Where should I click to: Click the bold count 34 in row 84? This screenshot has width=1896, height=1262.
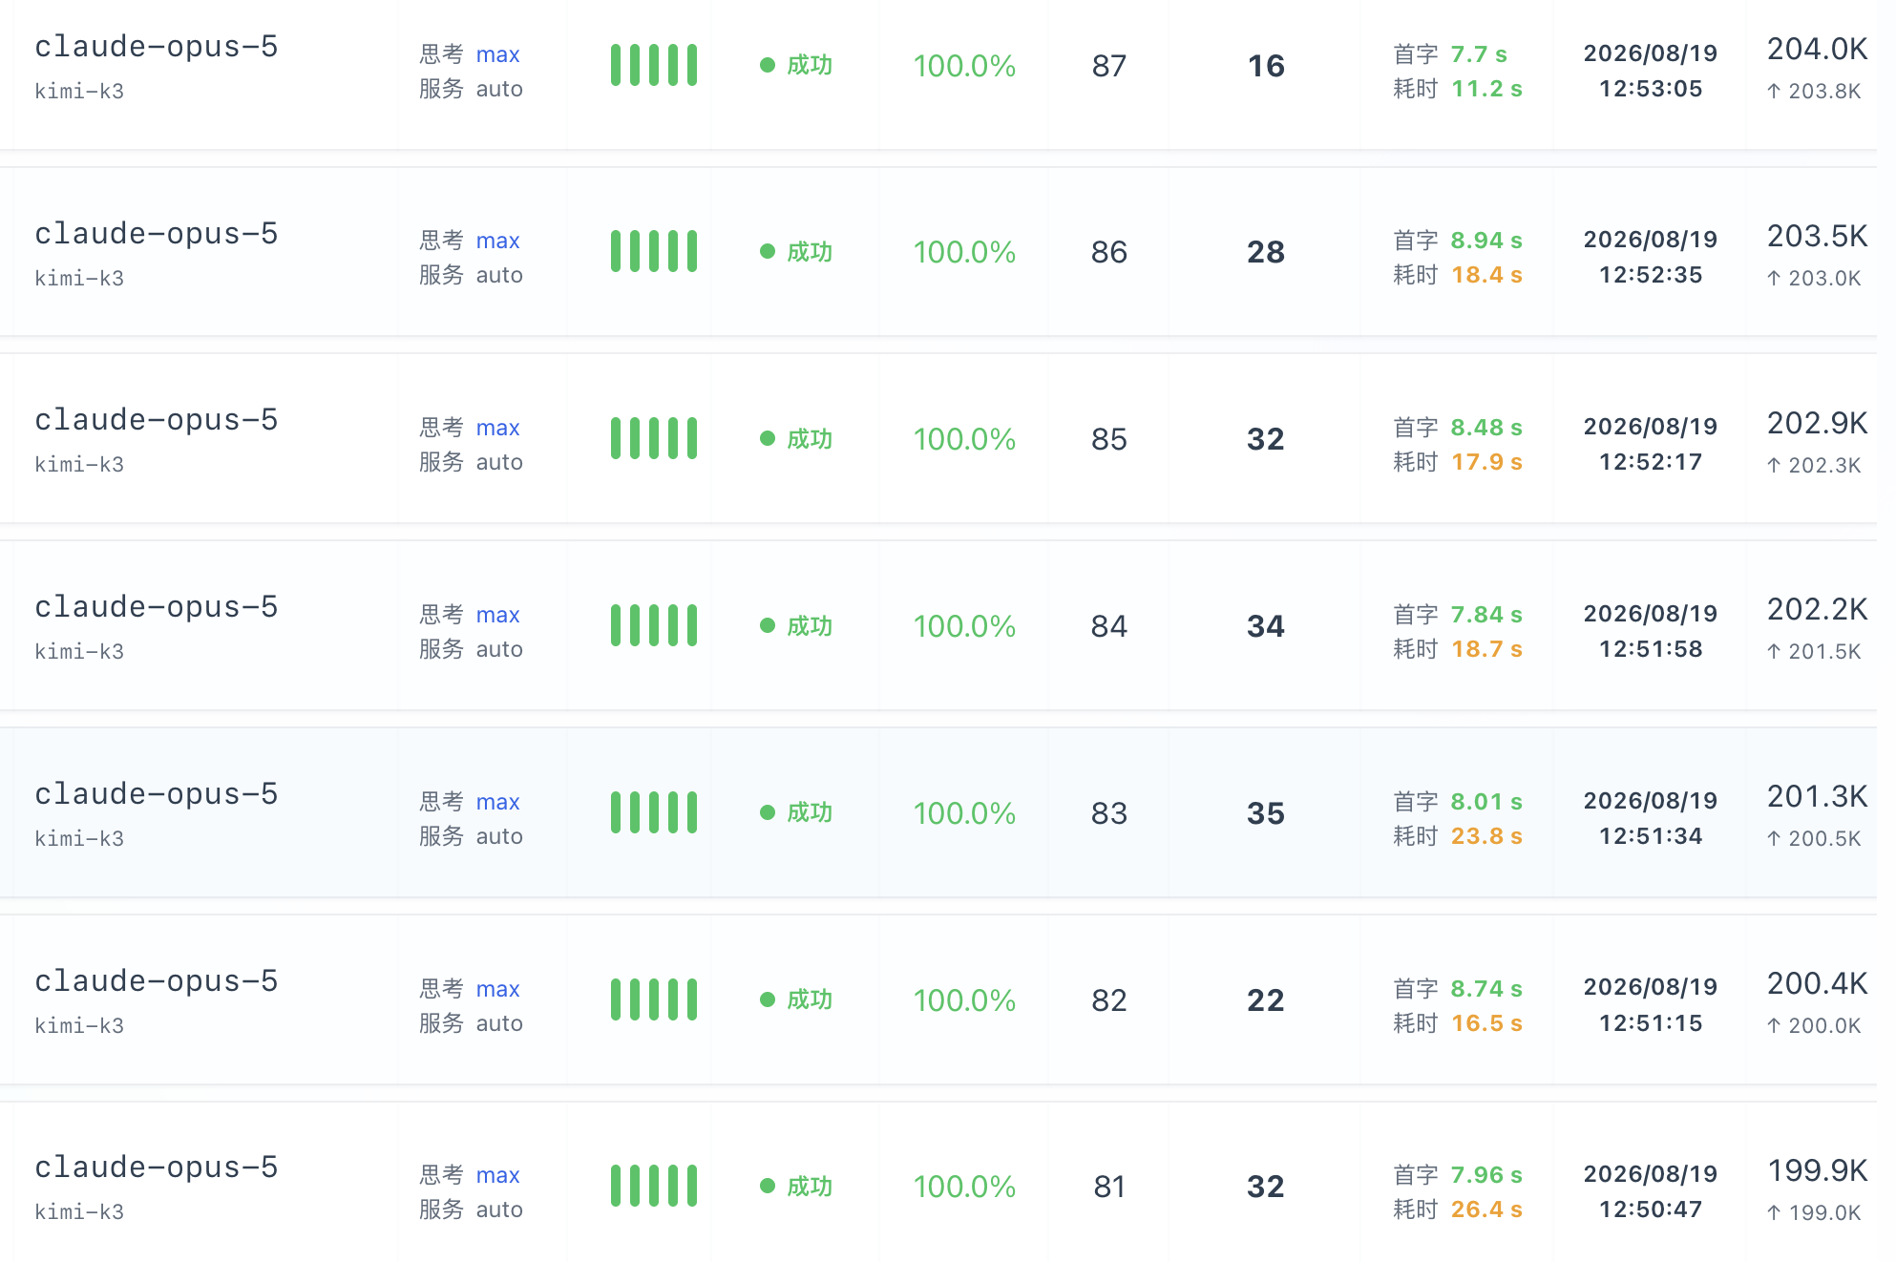coord(1266,626)
